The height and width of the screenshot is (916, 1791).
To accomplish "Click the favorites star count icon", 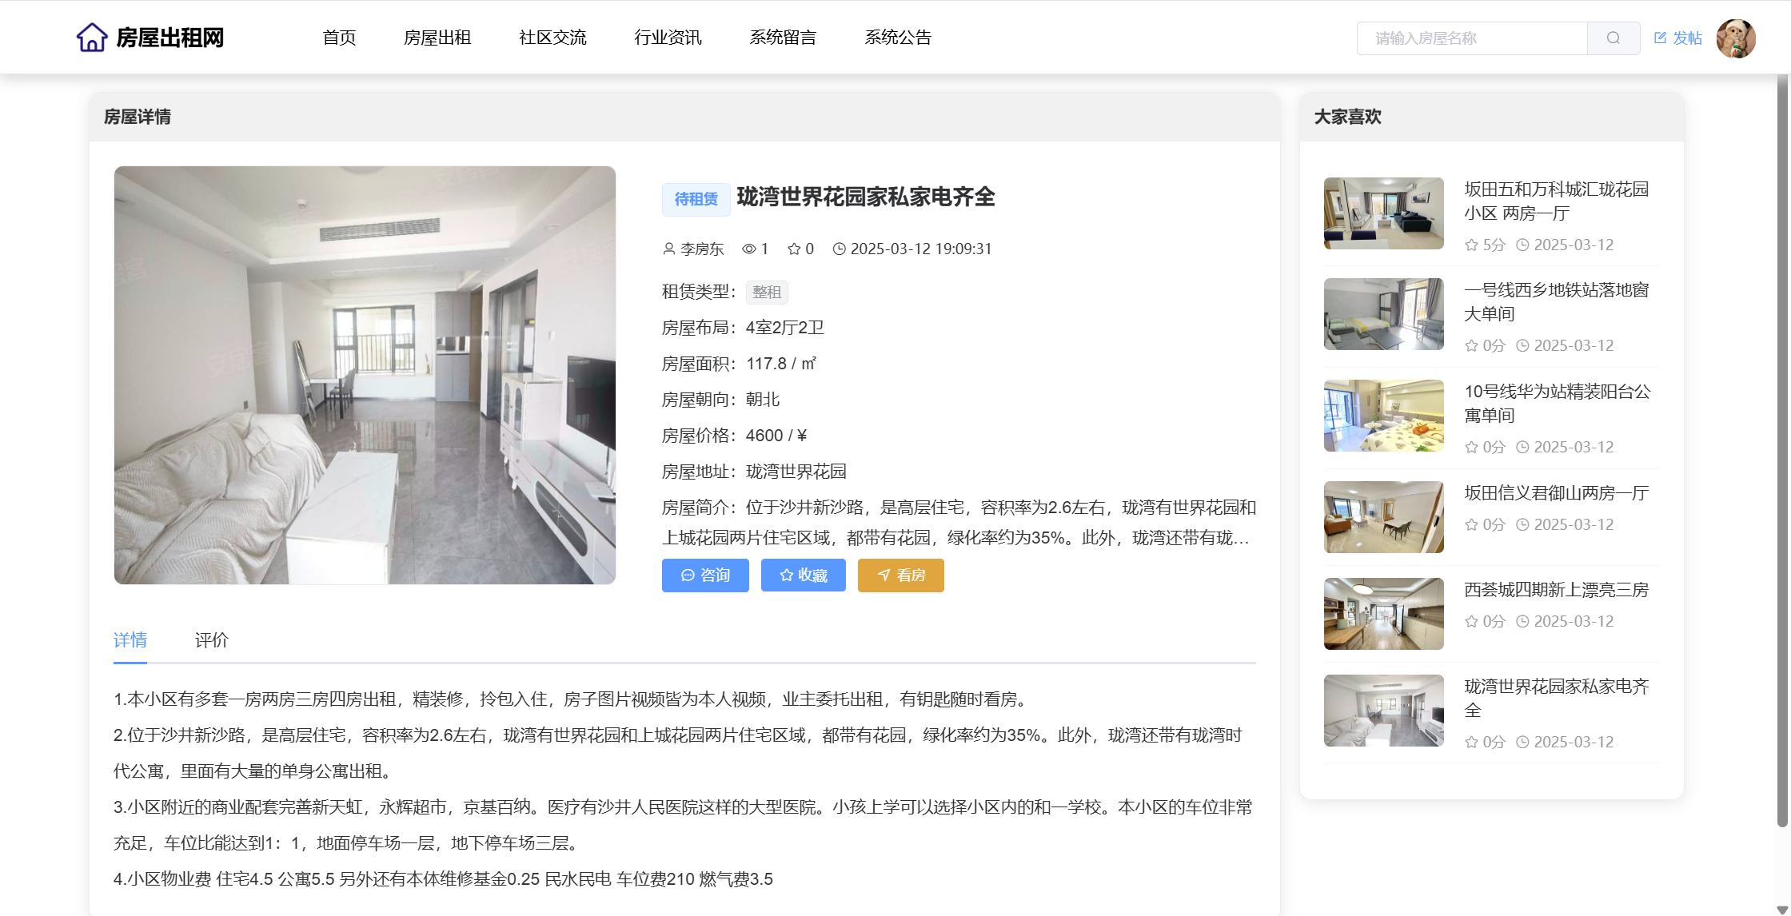I will click(x=793, y=249).
